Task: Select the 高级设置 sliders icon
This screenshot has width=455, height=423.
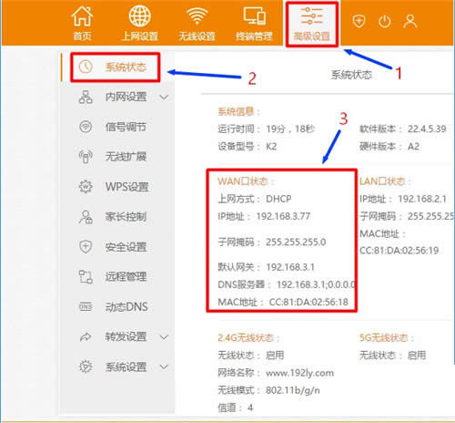Action: click(311, 15)
